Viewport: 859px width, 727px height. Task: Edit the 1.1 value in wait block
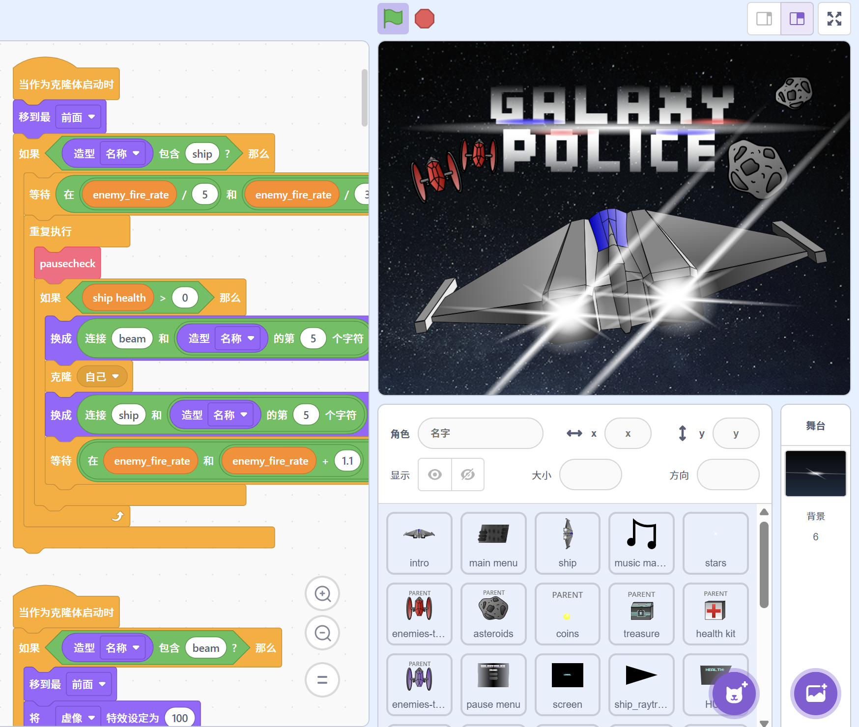[x=347, y=461]
